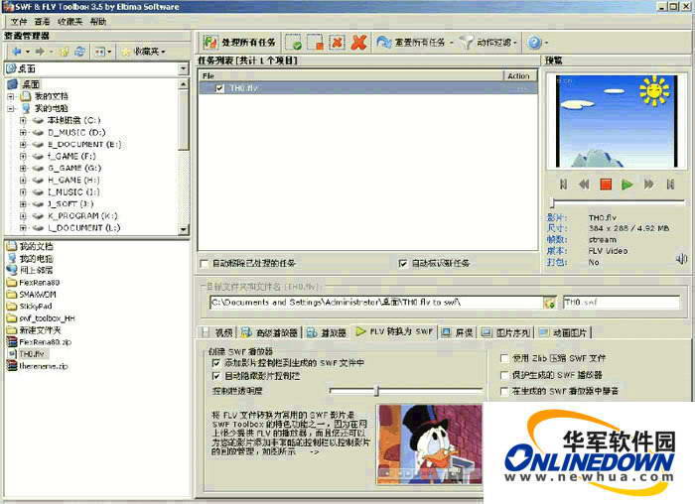The height and width of the screenshot is (504, 695).
Task: Click the cartoon duck sample thumbnail
Action: pyautogui.click(x=429, y=443)
